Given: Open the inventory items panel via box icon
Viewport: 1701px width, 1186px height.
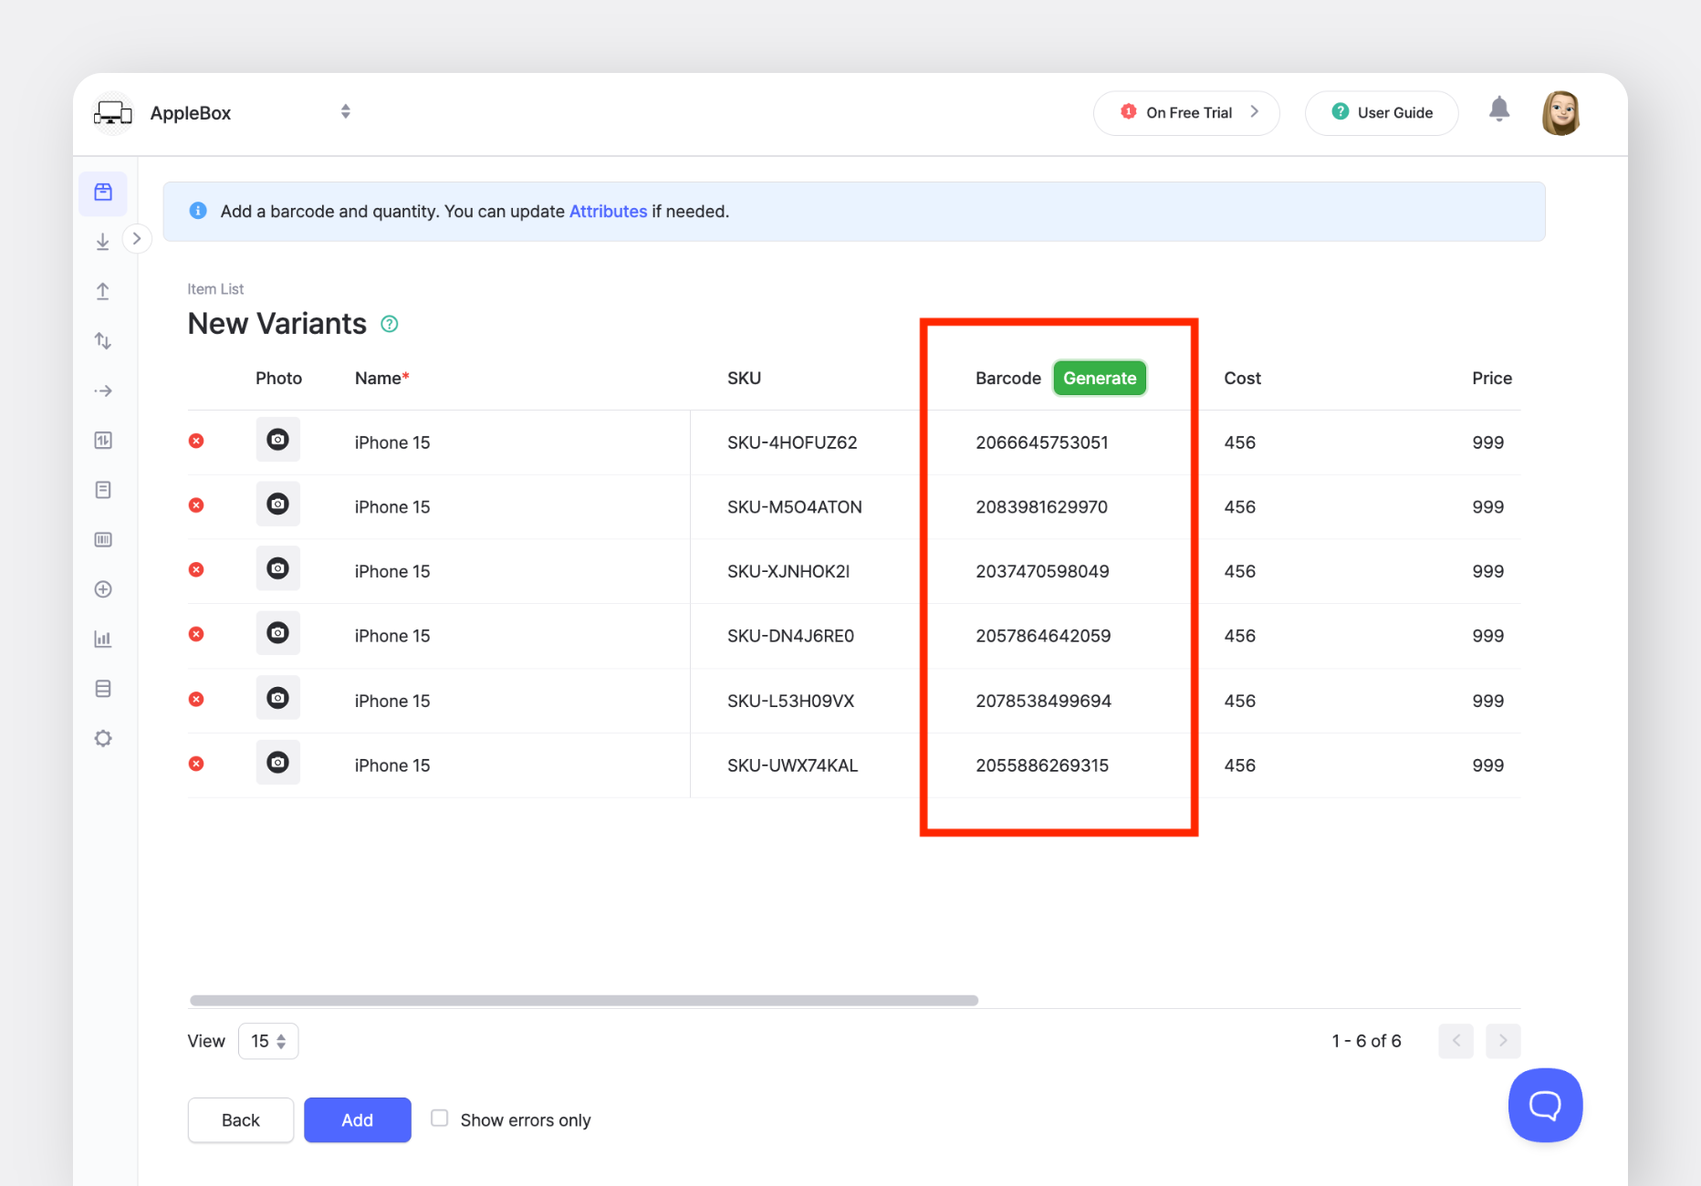Looking at the screenshot, I should point(103,193).
